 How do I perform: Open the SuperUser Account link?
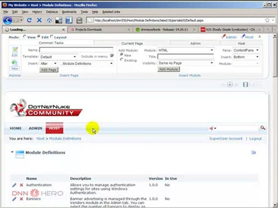tap(226, 138)
